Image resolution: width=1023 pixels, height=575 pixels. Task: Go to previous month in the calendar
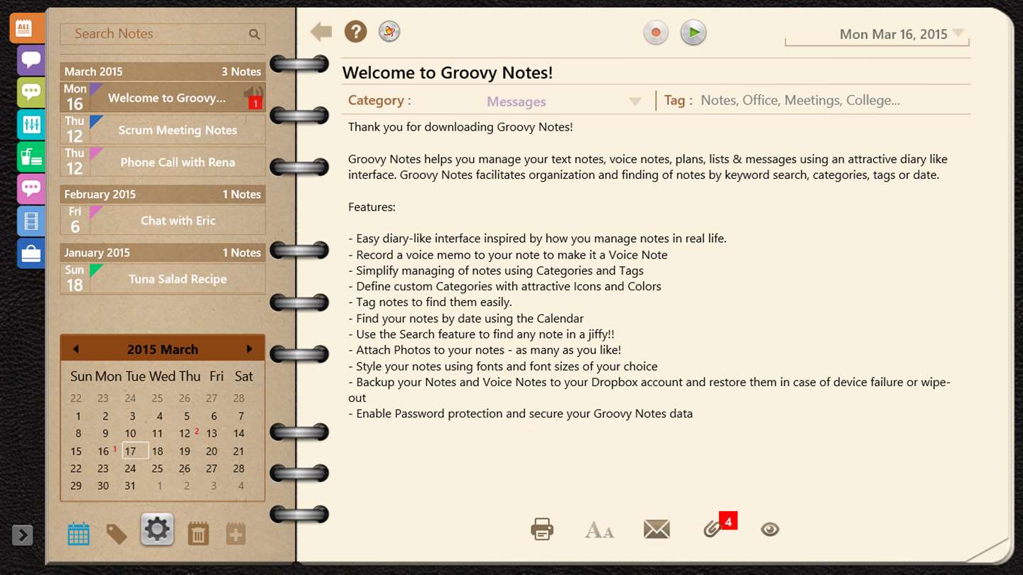tap(76, 349)
